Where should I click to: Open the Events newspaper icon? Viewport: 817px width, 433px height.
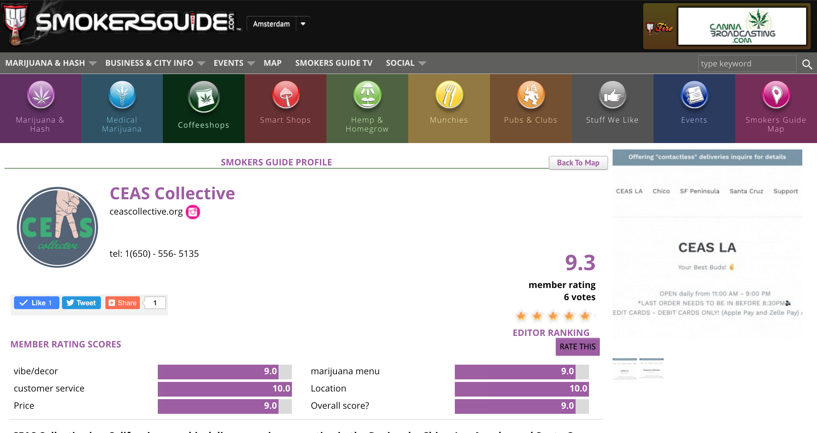point(694,95)
